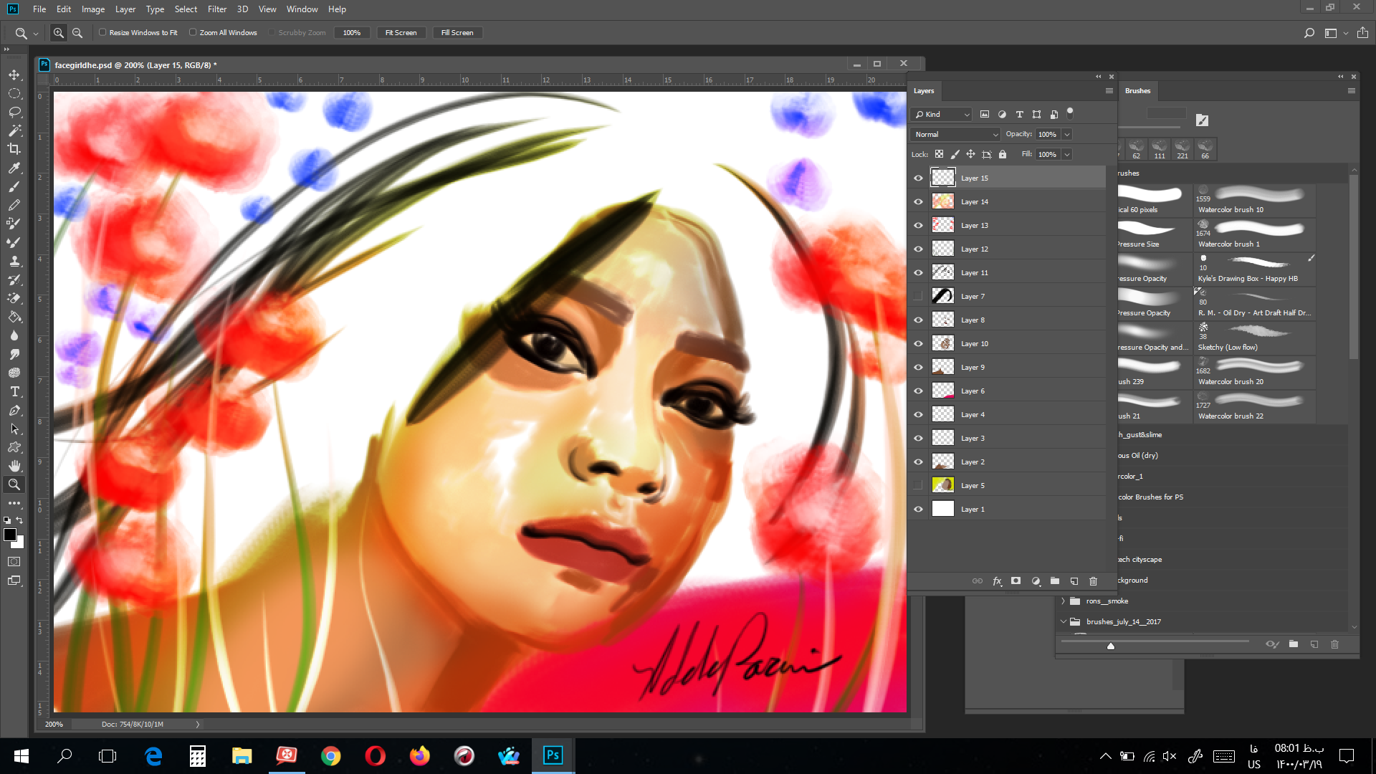Screen dimensions: 1376x774
Task: Select the Move tool
Action: coord(14,75)
